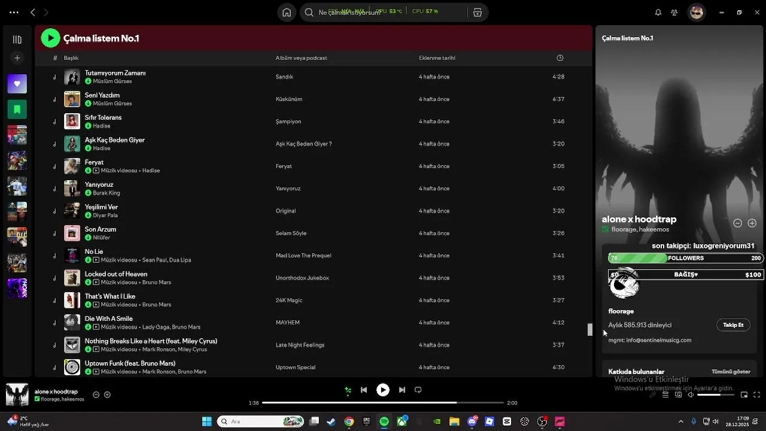This screenshot has height=431, width=766.
Task: Toggle the Your Library sidebar icon
Action: pos(17,40)
